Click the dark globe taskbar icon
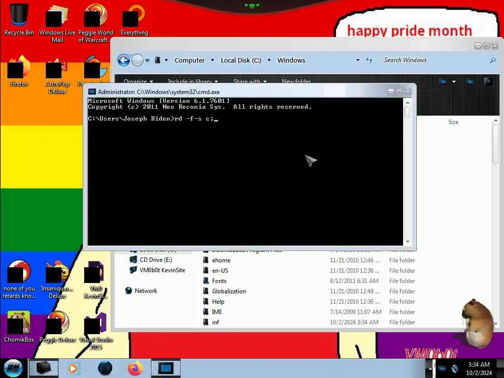Screen dimensions: 504x378 point(105,368)
